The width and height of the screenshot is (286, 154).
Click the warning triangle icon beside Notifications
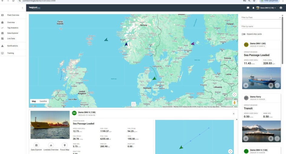click(2, 46)
